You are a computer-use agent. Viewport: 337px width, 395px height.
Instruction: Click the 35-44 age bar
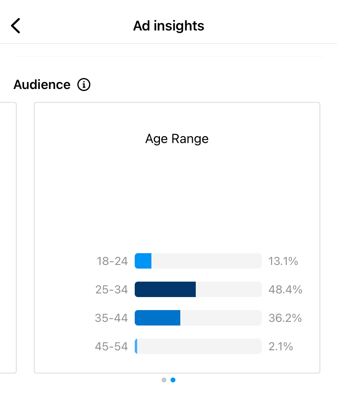pos(157,318)
